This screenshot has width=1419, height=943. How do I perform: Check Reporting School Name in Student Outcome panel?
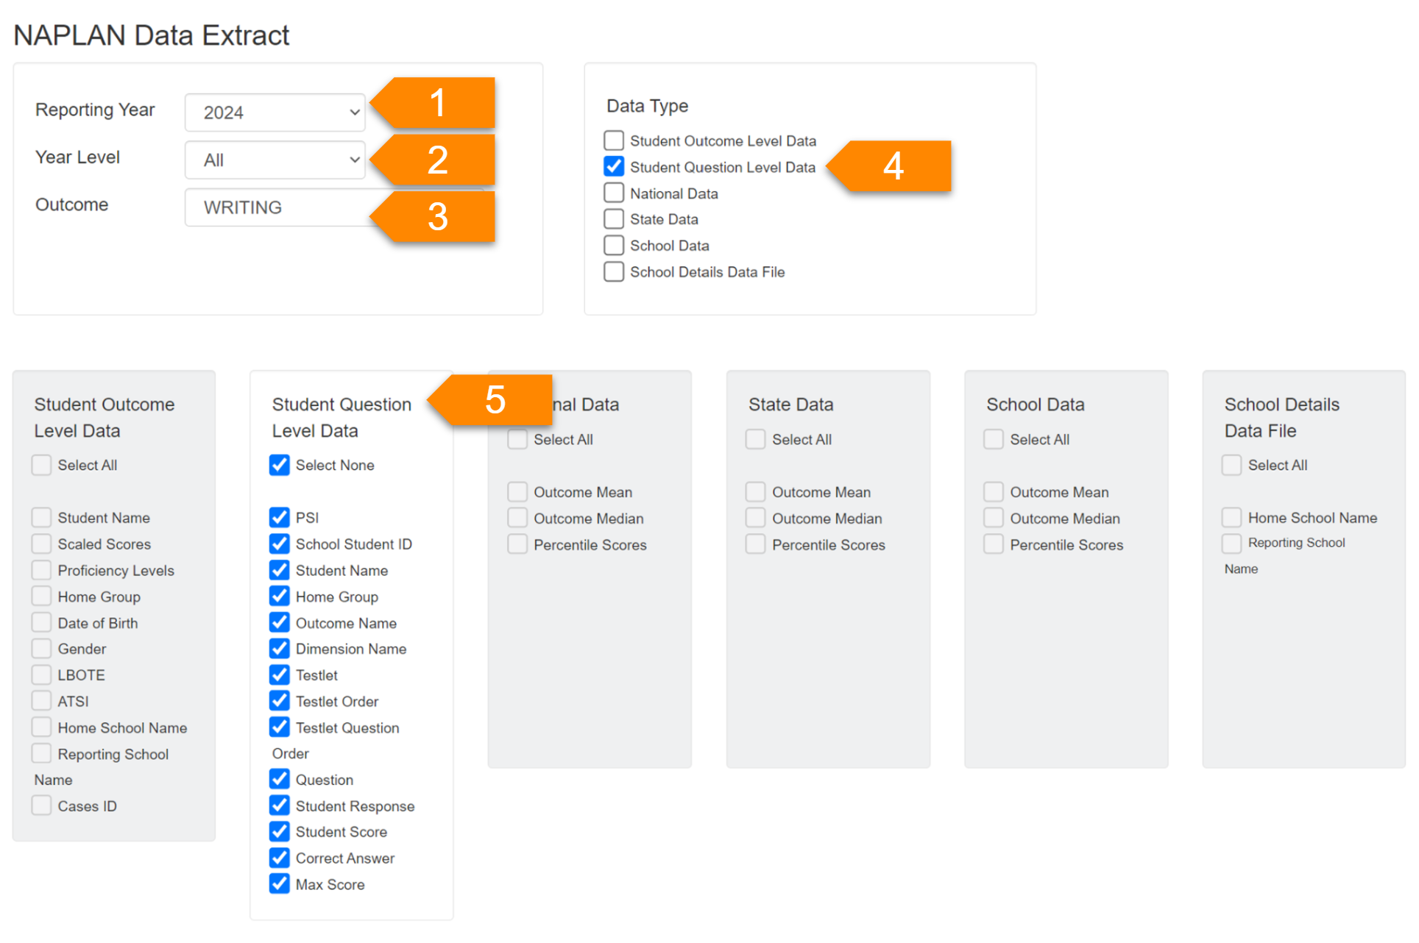click(x=42, y=754)
